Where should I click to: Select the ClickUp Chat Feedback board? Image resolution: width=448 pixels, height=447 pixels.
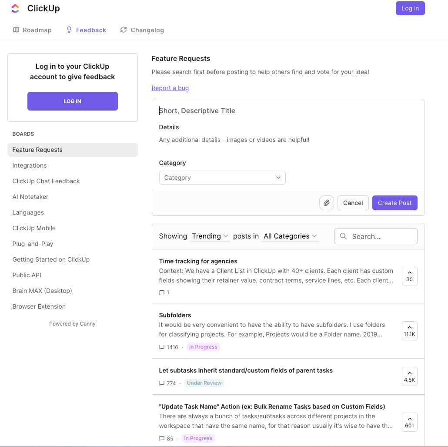(73, 181)
